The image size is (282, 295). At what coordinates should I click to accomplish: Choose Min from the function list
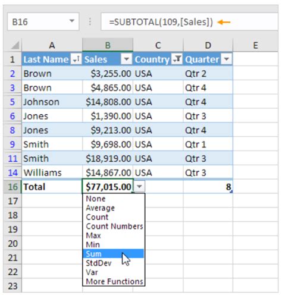coord(114,244)
